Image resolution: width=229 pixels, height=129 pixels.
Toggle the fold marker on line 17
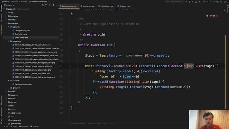70,45
